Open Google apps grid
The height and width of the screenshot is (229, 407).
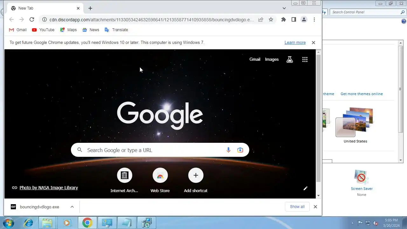(x=305, y=59)
